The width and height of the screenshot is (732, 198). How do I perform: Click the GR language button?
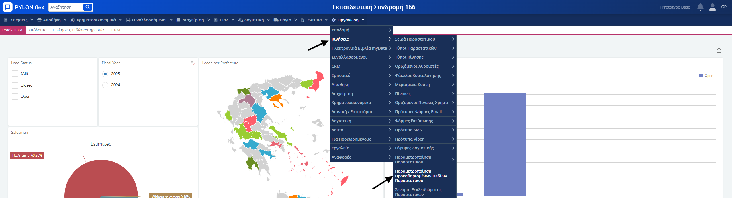coord(724,7)
